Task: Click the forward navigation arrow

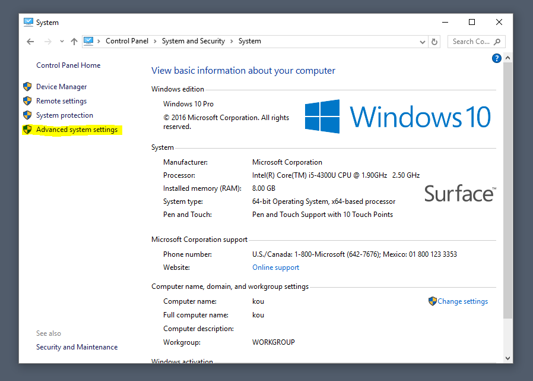Action: pyautogui.click(x=48, y=42)
